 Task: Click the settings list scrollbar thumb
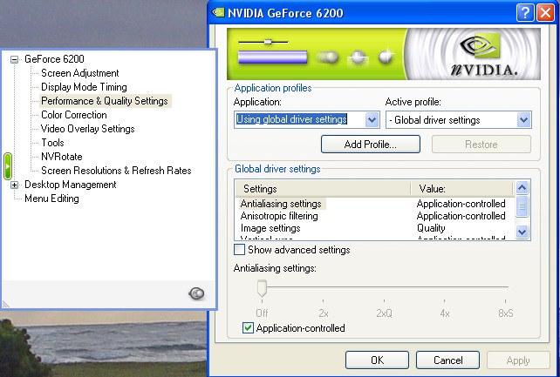click(x=522, y=206)
